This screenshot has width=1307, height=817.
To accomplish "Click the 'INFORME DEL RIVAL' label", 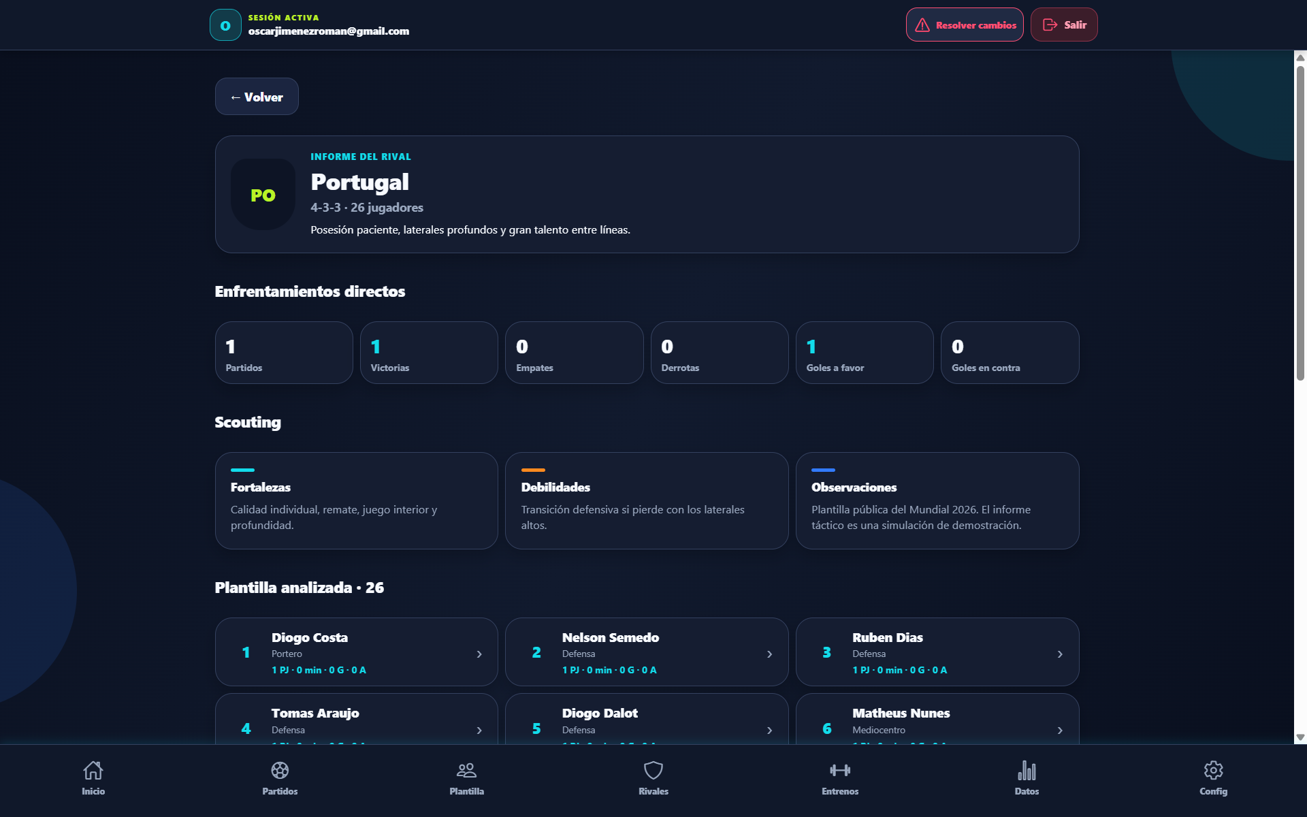I will [x=361, y=157].
